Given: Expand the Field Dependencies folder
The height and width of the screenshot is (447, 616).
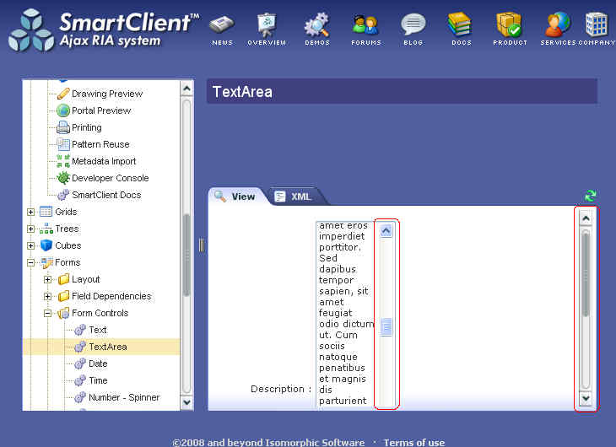Looking at the screenshot, I should (x=48, y=296).
